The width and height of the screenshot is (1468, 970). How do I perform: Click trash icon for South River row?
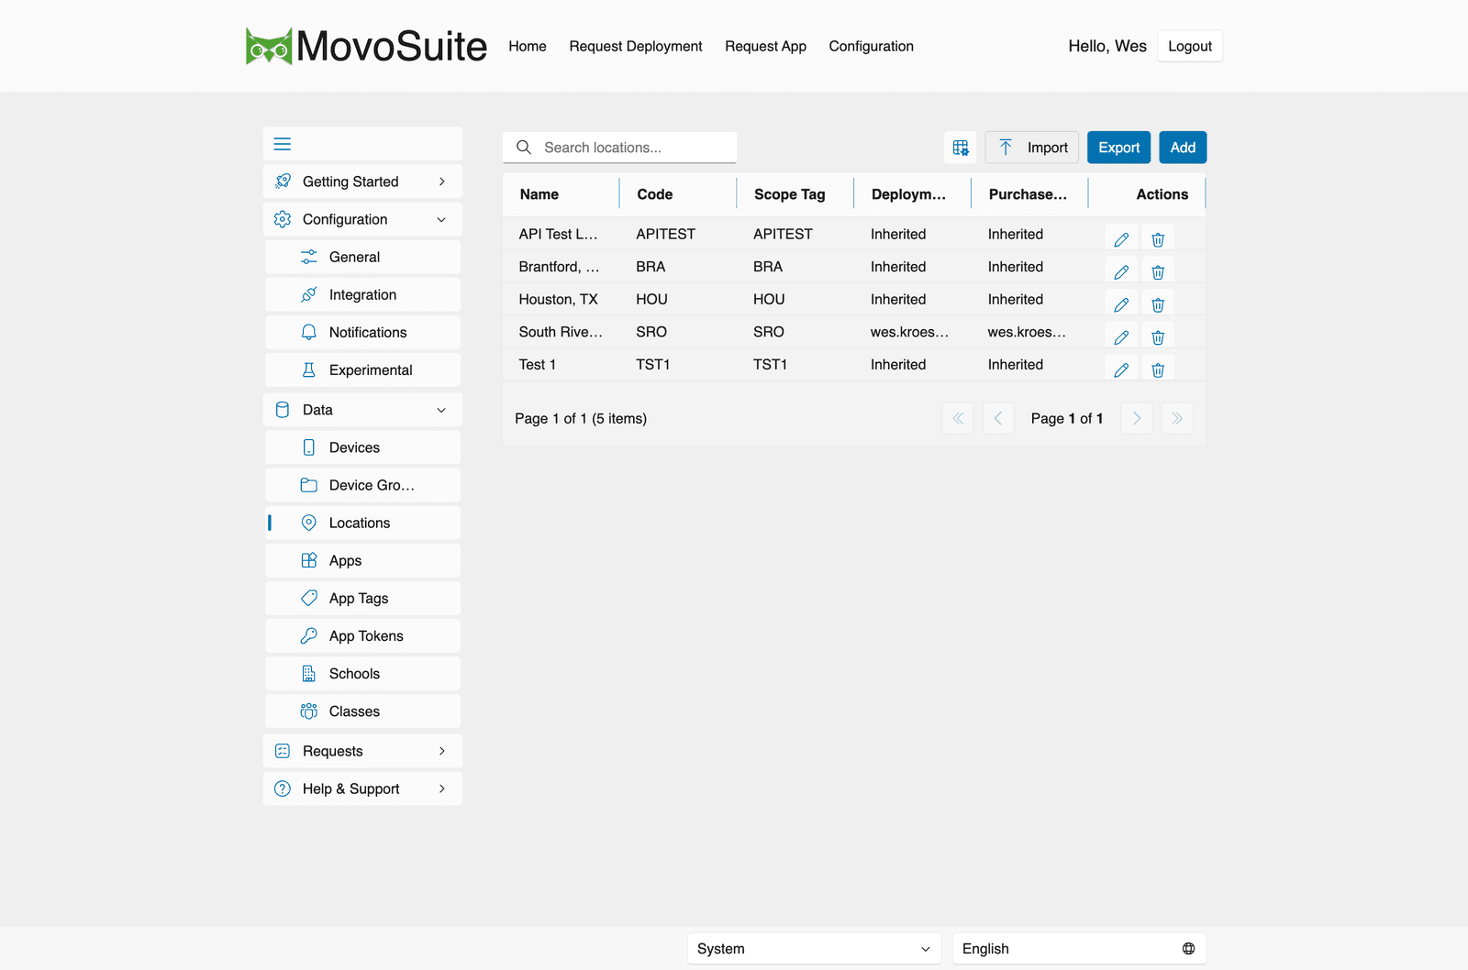[x=1158, y=337]
